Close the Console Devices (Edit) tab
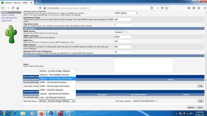 pos(31,3)
